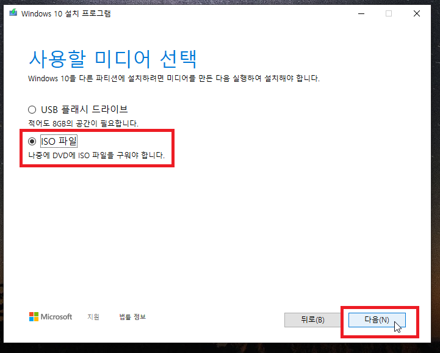Click the Windows 10 설치 프로그램 title text
This screenshot has height=353, width=440.
click(66, 13)
